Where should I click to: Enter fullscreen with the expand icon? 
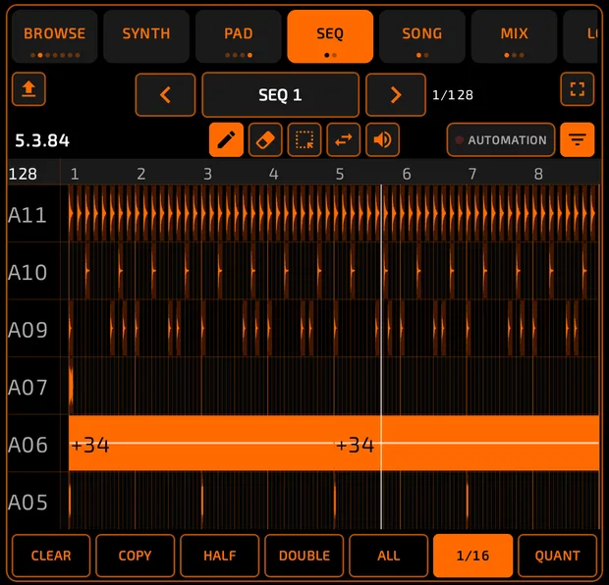pyautogui.click(x=578, y=89)
